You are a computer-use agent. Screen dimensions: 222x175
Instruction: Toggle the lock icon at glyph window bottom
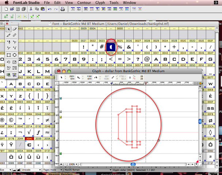[x=61, y=164]
